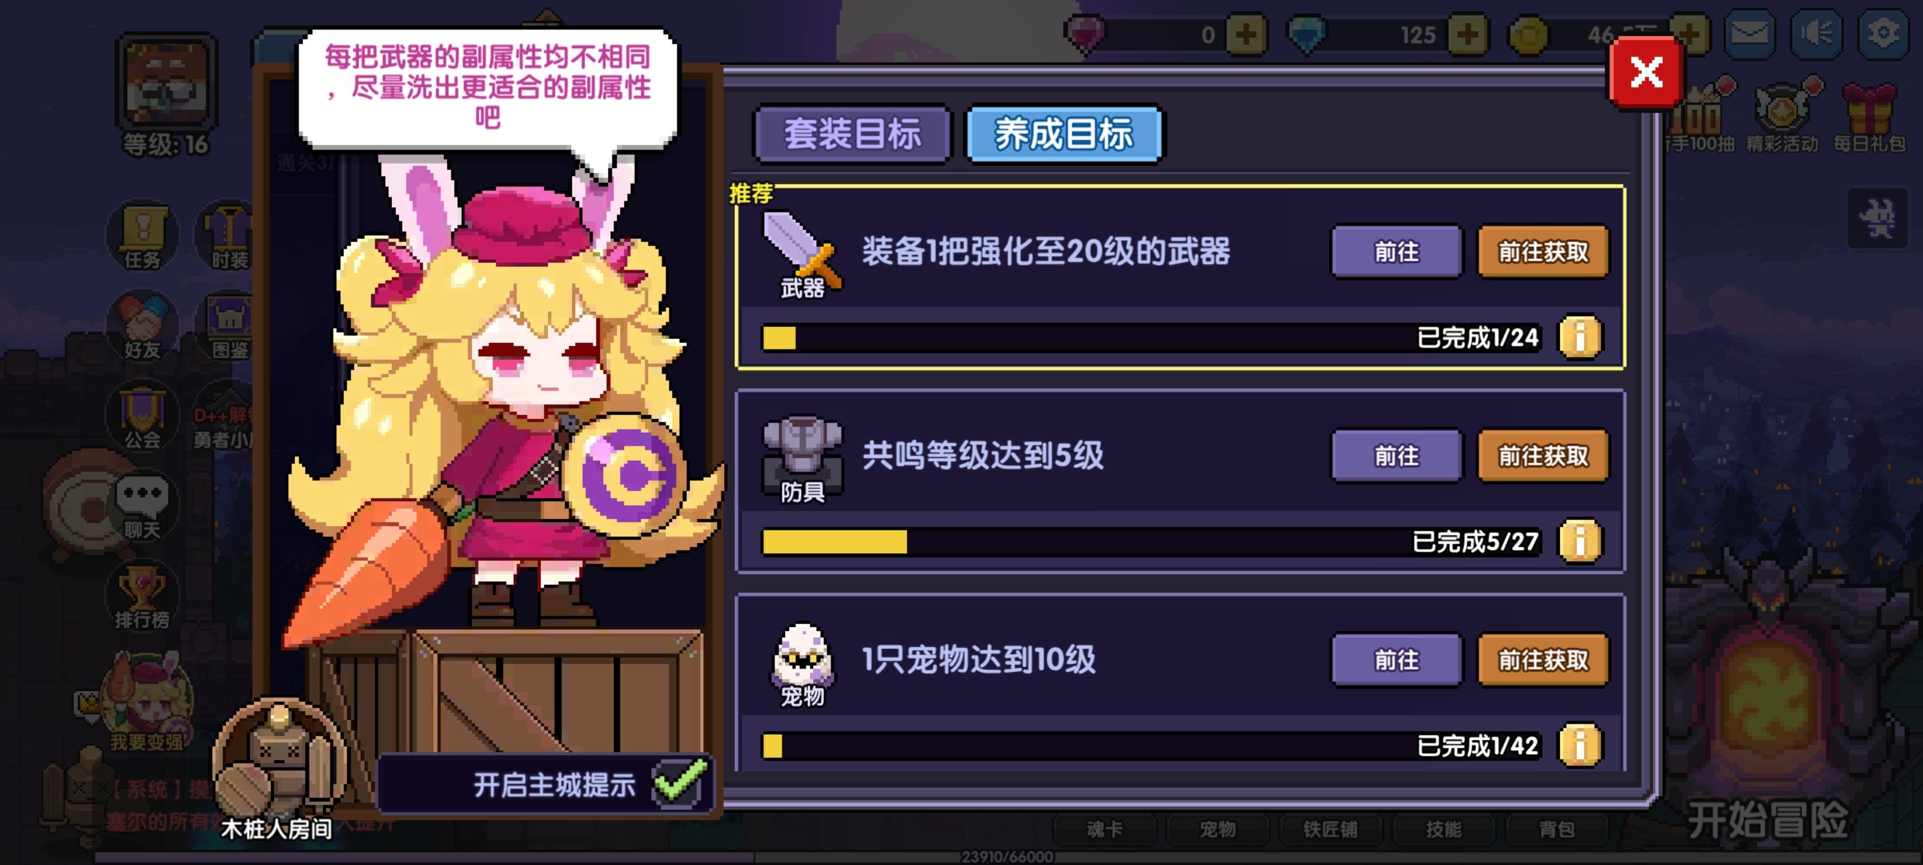1923x865 pixels.
Task: Click 前往获取 for the pet goal
Action: point(1543,660)
